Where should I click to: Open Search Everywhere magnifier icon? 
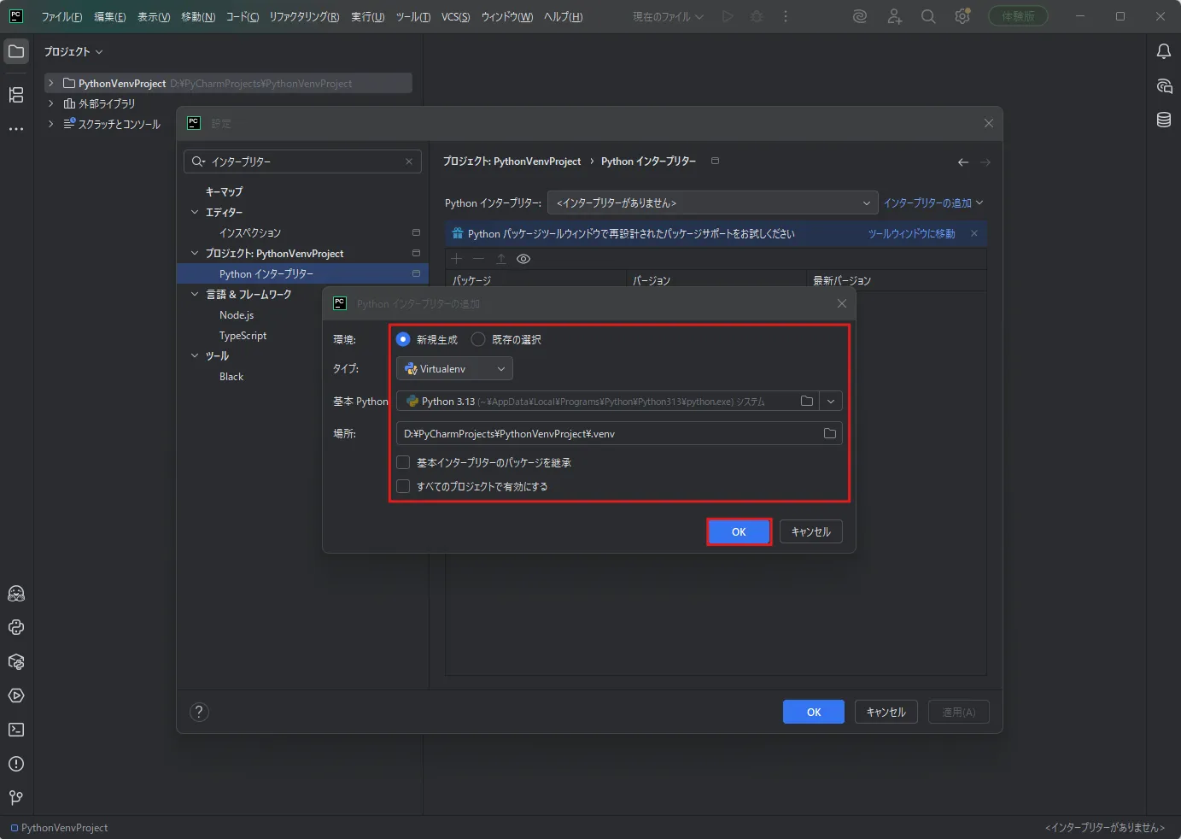(x=928, y=16)
